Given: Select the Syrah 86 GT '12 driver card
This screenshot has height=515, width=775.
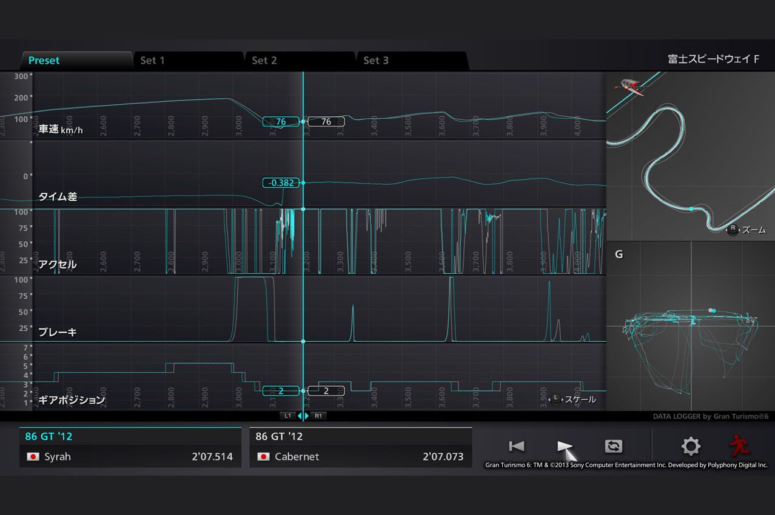Looking at the screenshot, I should pos(130,448).
